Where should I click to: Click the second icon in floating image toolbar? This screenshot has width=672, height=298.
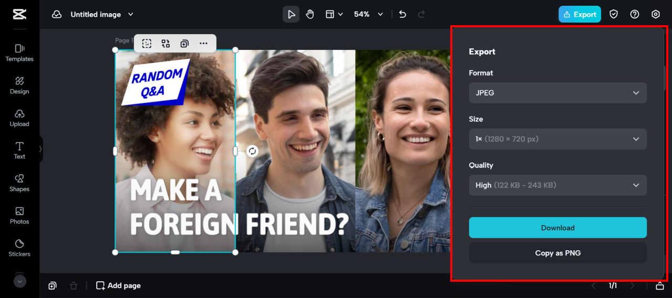pos(166,44)
